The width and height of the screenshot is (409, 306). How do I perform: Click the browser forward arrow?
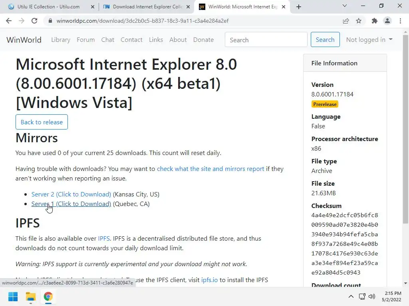point(22,21)
